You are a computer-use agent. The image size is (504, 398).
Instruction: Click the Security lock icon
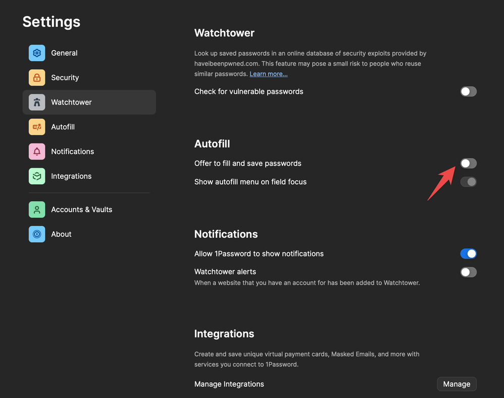(37, 78)
